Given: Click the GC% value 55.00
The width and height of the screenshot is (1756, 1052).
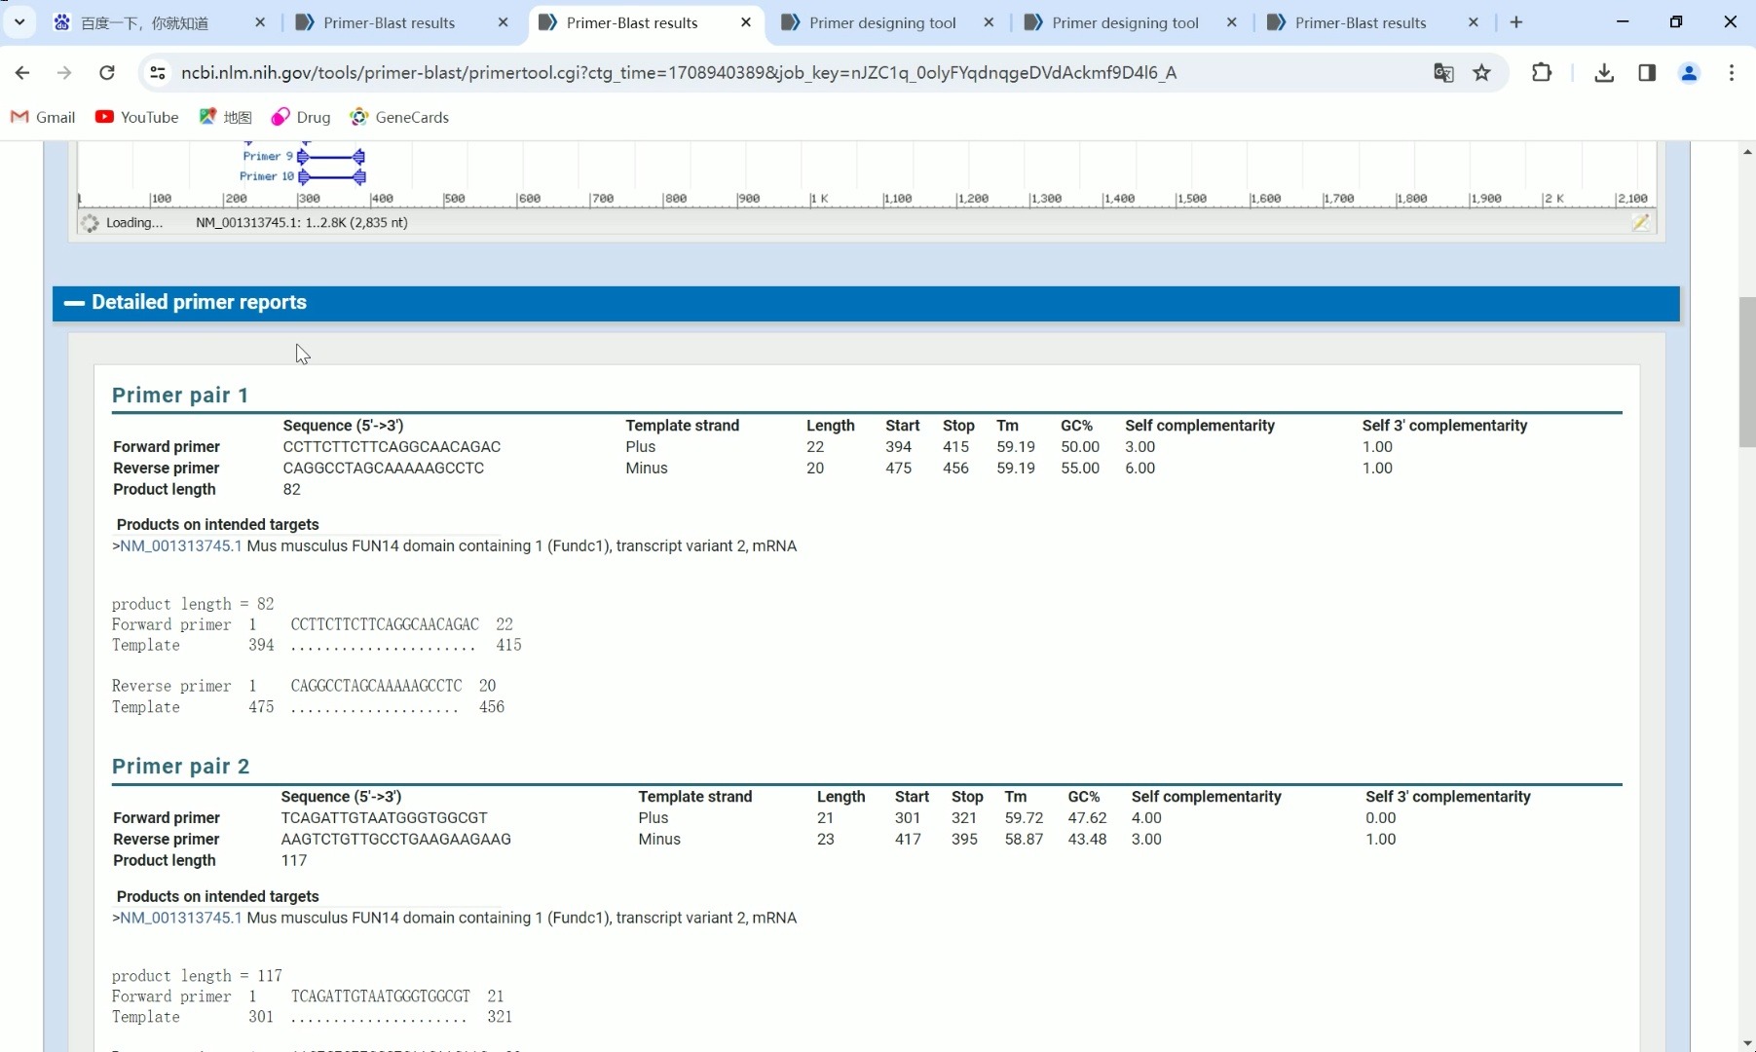Looking at the screenshot, I should [1080, 468].
